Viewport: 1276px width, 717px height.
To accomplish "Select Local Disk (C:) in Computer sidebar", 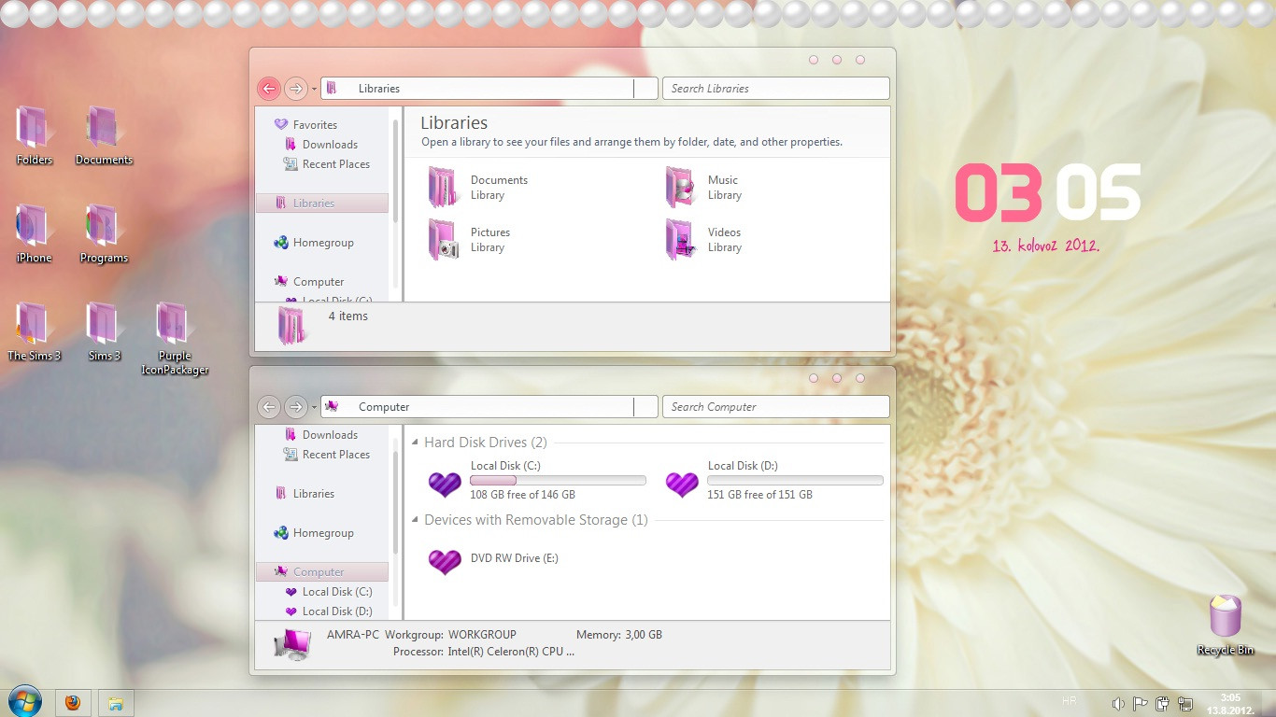I will [x=329, y=592].
